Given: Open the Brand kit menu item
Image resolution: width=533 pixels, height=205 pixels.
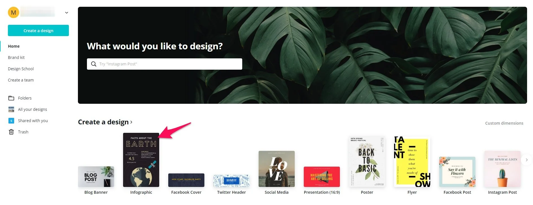Looking at the screenshot, I should point(16,58).
